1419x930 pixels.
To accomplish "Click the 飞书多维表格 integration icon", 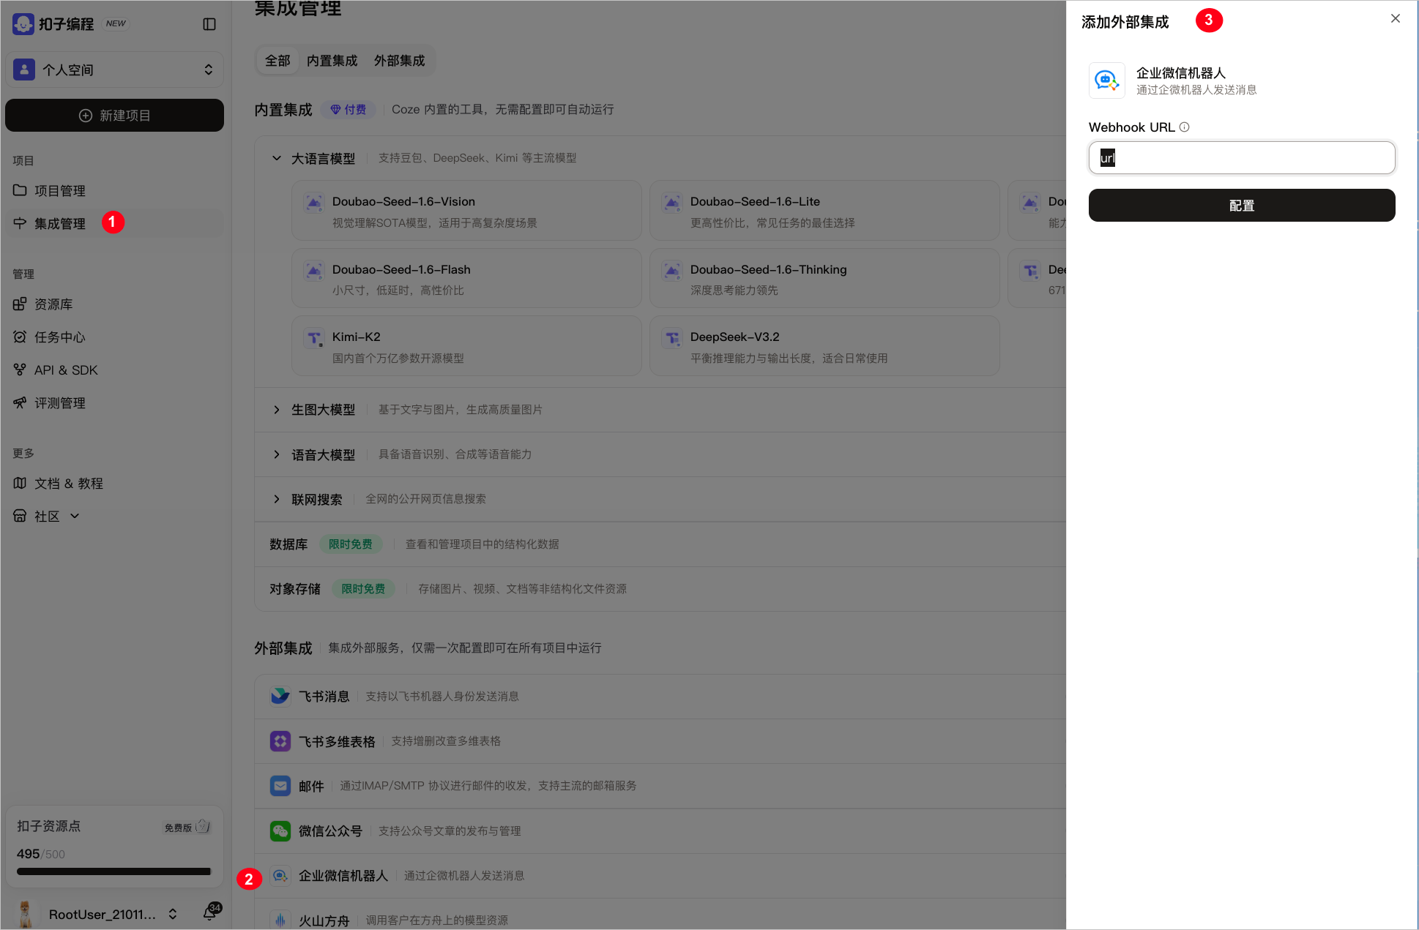I will point(280,741).
